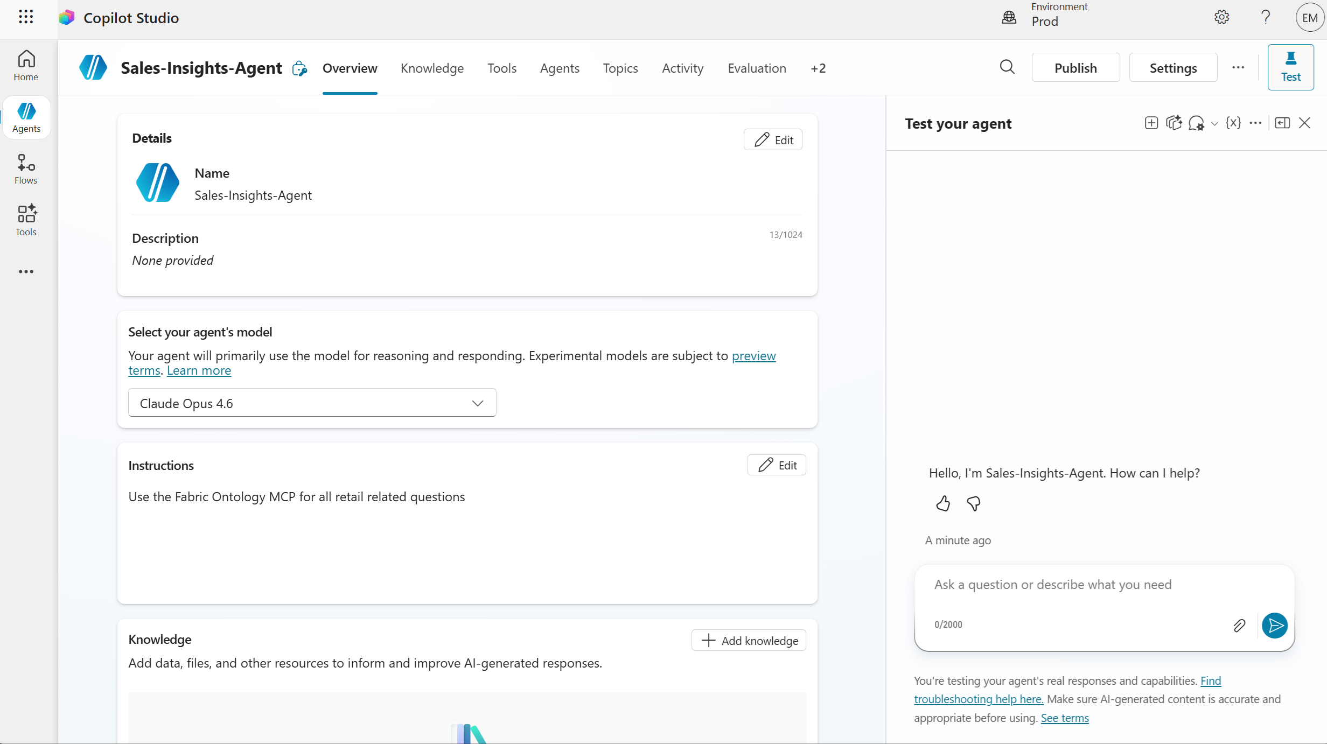Open the Environment picker globe icon
This screenshot has height=744, width=1327.
[1009, 17]
